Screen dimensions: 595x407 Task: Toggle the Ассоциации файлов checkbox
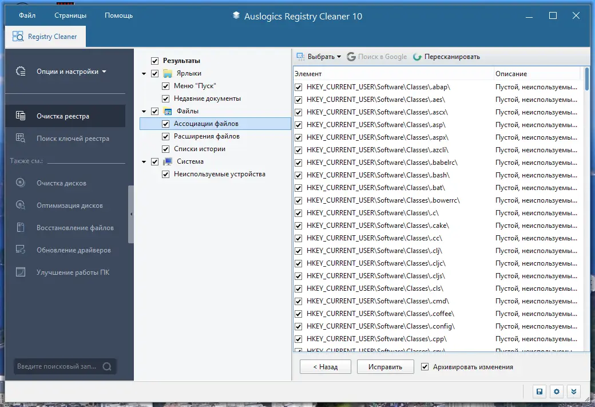(x=165, y=124)
